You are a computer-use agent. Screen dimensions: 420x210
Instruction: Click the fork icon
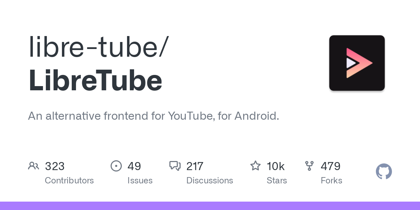pos(309,166)
